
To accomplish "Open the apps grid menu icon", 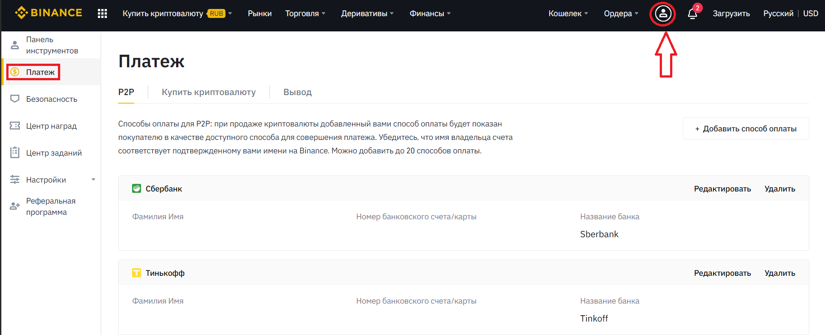I will pyautogui.click(x=102, y=13).
